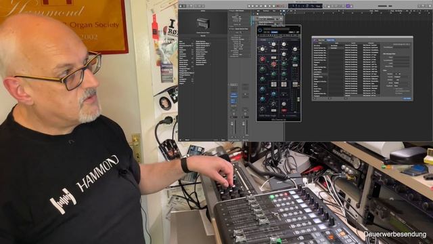Viewport: 433px width, 244px height.
Task: Switch to Easy View tab
Action: [321, 40]
